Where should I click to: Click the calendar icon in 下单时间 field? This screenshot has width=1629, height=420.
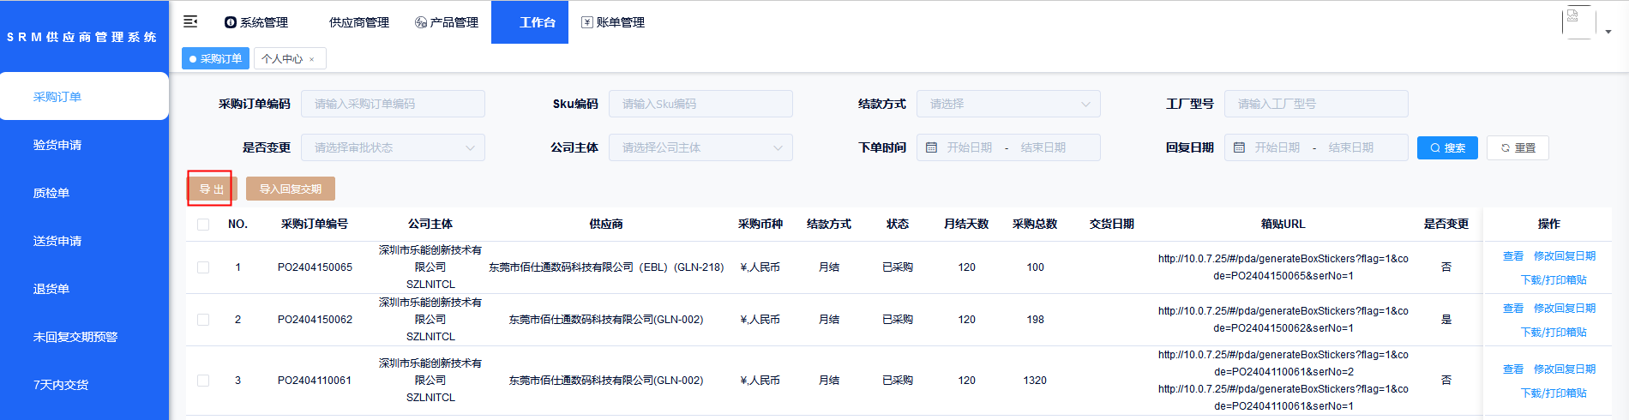pyautogui.click(x=932, y=147)
